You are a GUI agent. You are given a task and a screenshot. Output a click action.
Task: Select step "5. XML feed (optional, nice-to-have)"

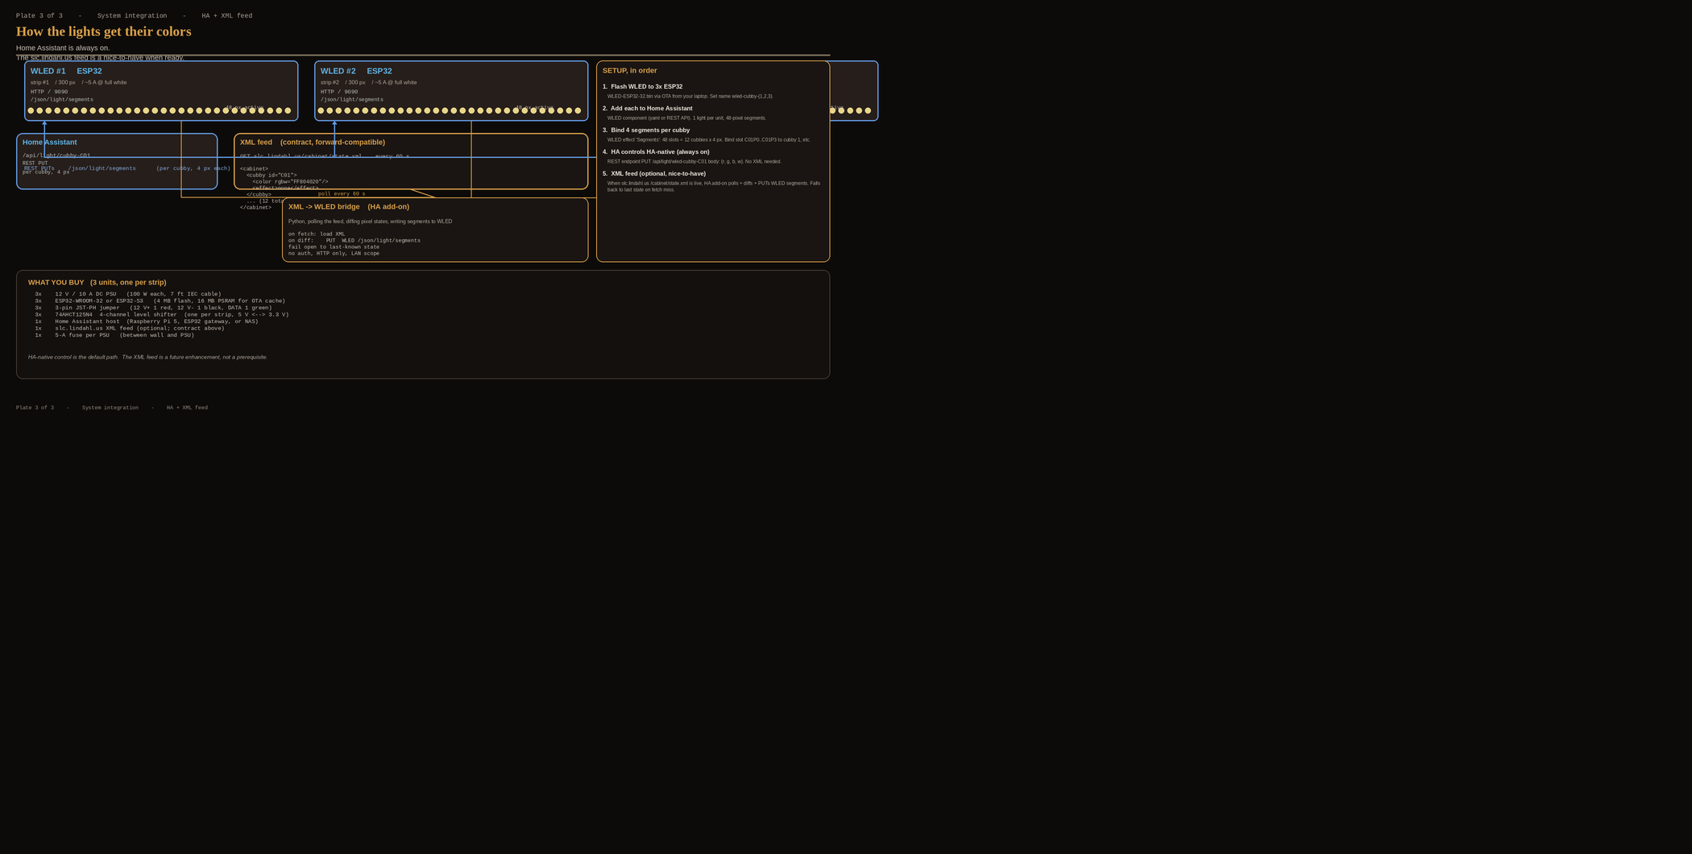(654, 174)
